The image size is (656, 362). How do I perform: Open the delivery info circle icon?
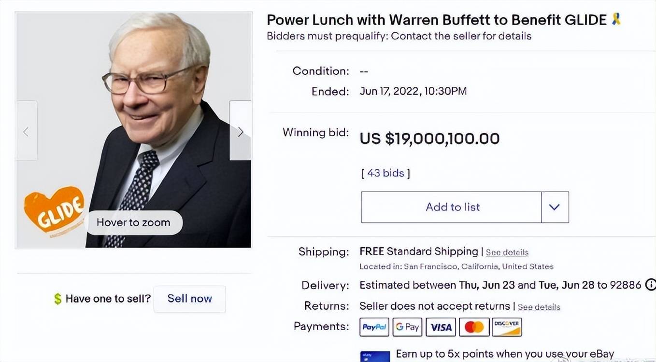[x=650, y=285]
